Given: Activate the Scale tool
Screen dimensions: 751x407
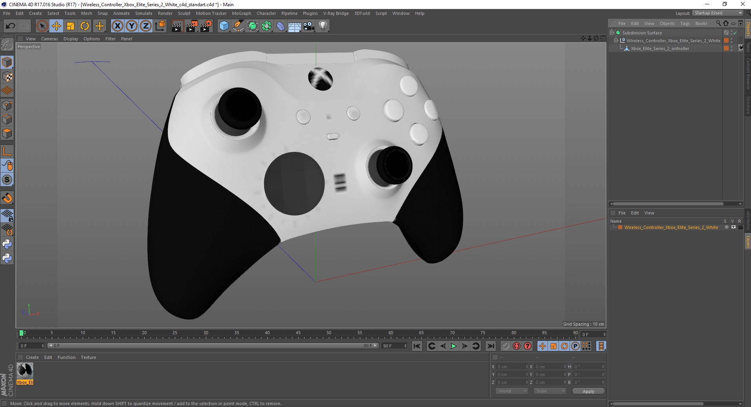Looking at the screenshot, I should (x=71, y=26).
